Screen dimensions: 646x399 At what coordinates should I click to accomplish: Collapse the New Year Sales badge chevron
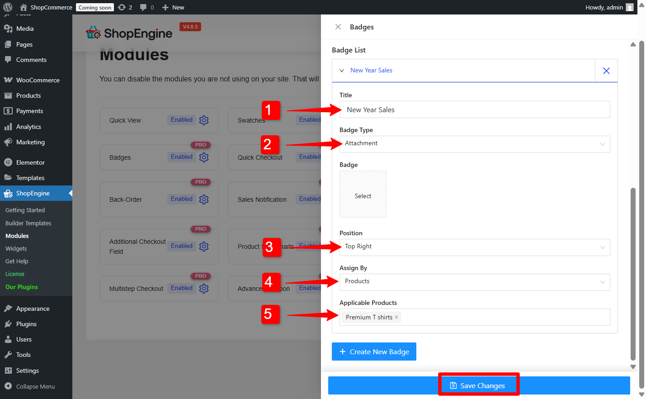point(342,71)
